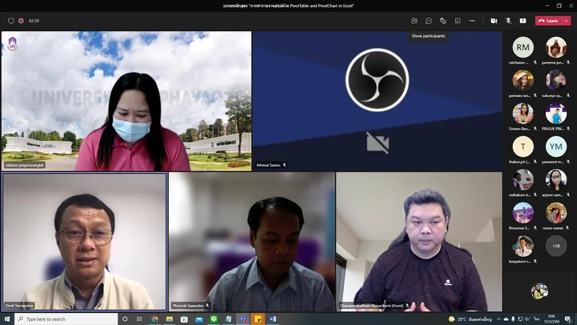577x325 pixels.
Task: Click microphone tray icon
Action: [513, 319]
